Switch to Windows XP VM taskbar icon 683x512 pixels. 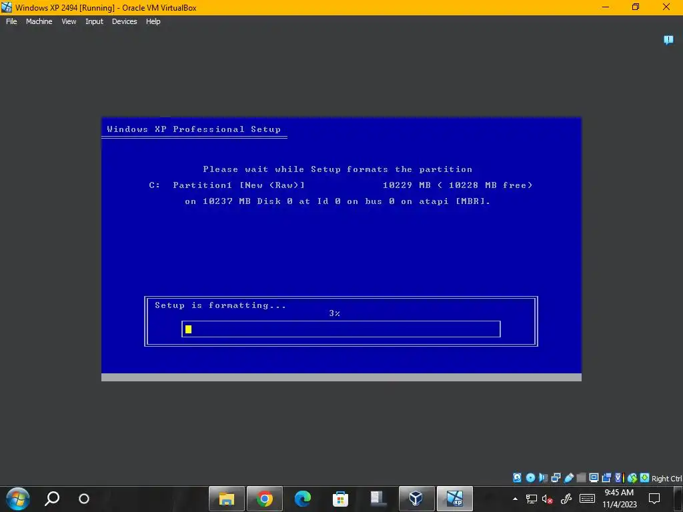point(454,499)
